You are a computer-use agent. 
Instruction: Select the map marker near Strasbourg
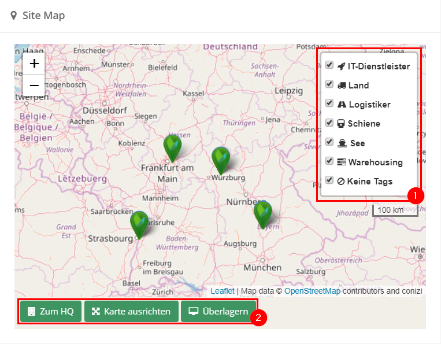[x=139, y=224]
